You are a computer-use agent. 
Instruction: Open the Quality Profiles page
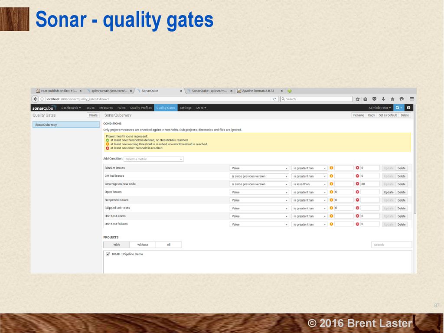(x=141, y=108)
